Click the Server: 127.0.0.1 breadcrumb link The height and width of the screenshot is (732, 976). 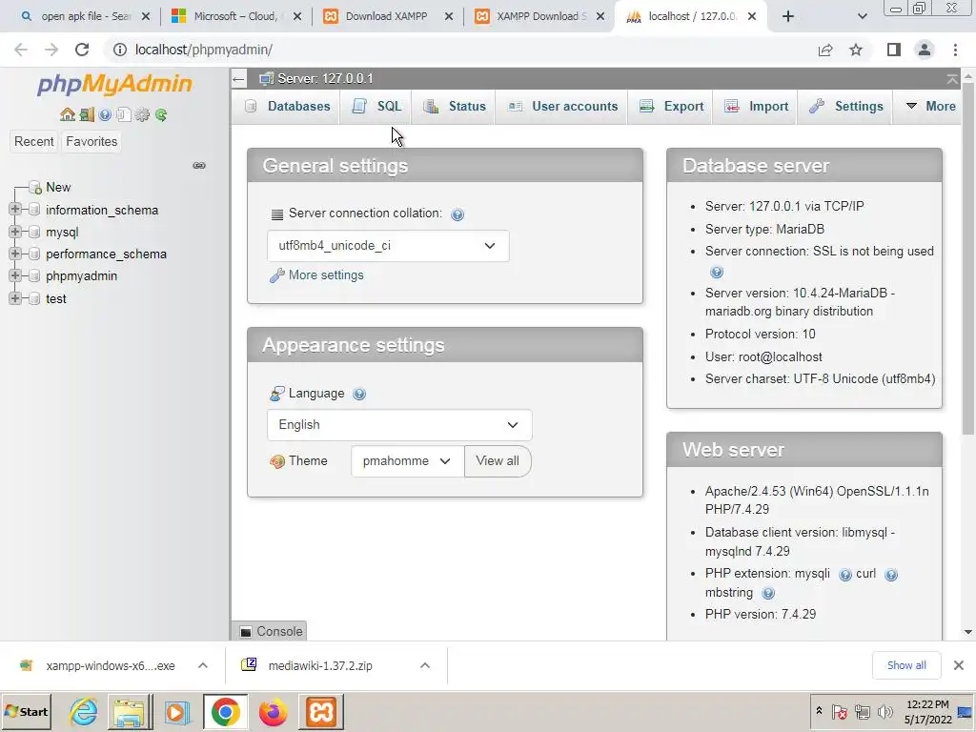point(325,79)
